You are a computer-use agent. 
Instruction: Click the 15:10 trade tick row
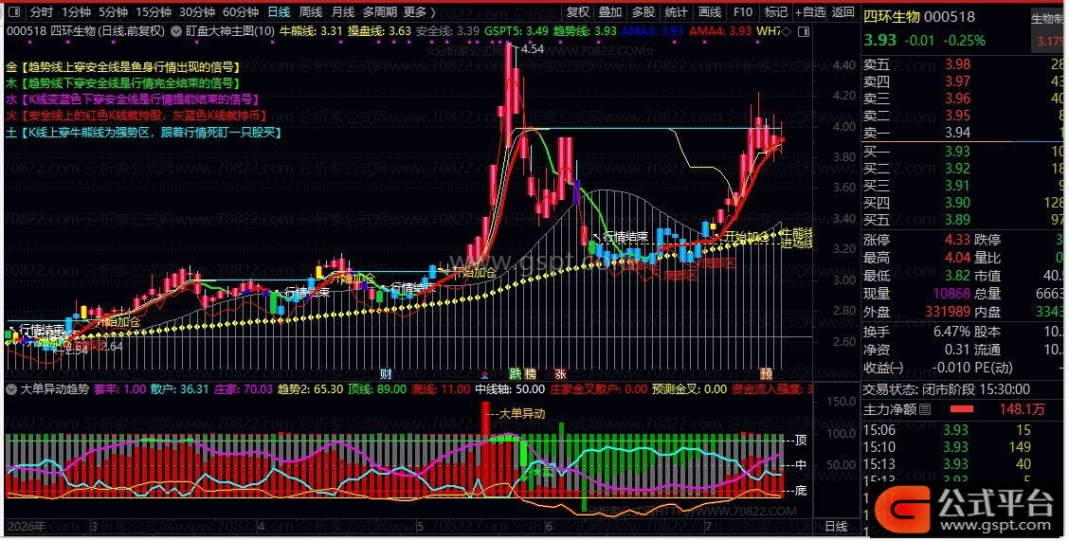pyautogui.click(x=963, y=447)
